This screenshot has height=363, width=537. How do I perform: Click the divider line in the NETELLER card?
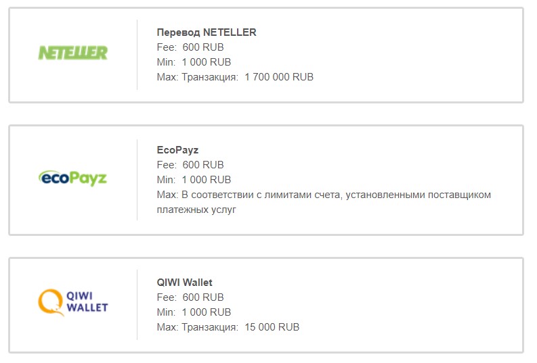[x=137, y=54]
